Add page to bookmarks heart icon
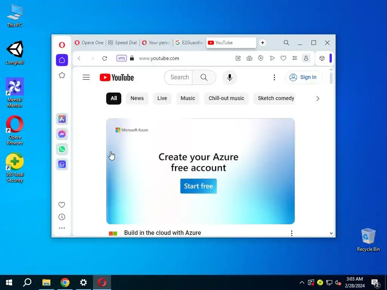This screenshot has height=290, width=387. coord(283,58)
